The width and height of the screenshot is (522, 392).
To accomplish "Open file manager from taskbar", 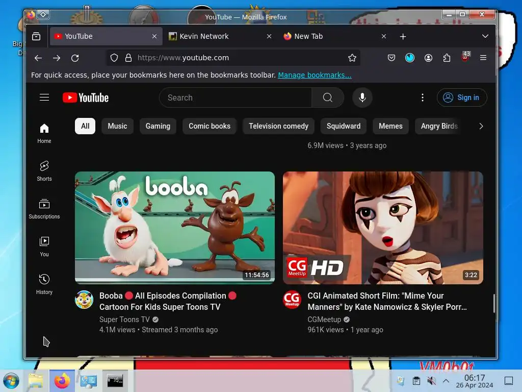I will pos(36,381).
